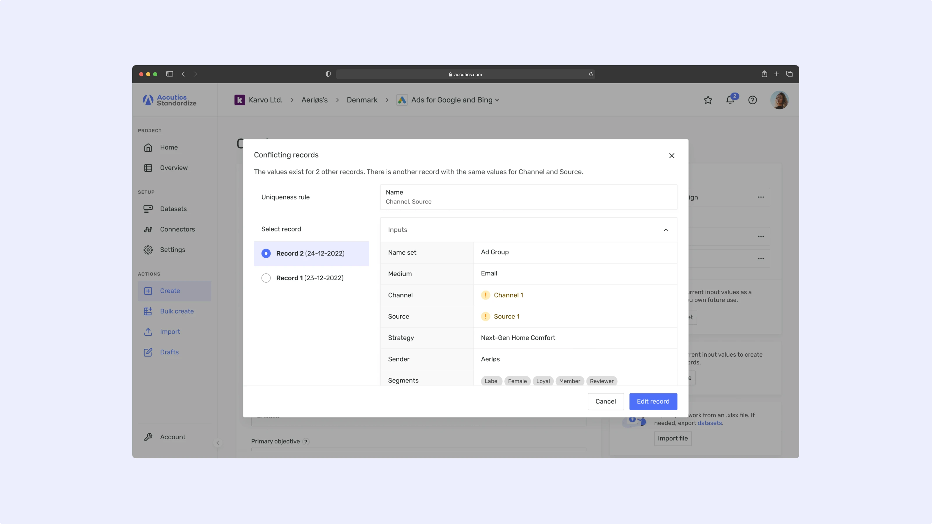The width and height of the screenshot is (932, 524).
Task: Click the star favorite icon
Action: [x=708, y=100]
